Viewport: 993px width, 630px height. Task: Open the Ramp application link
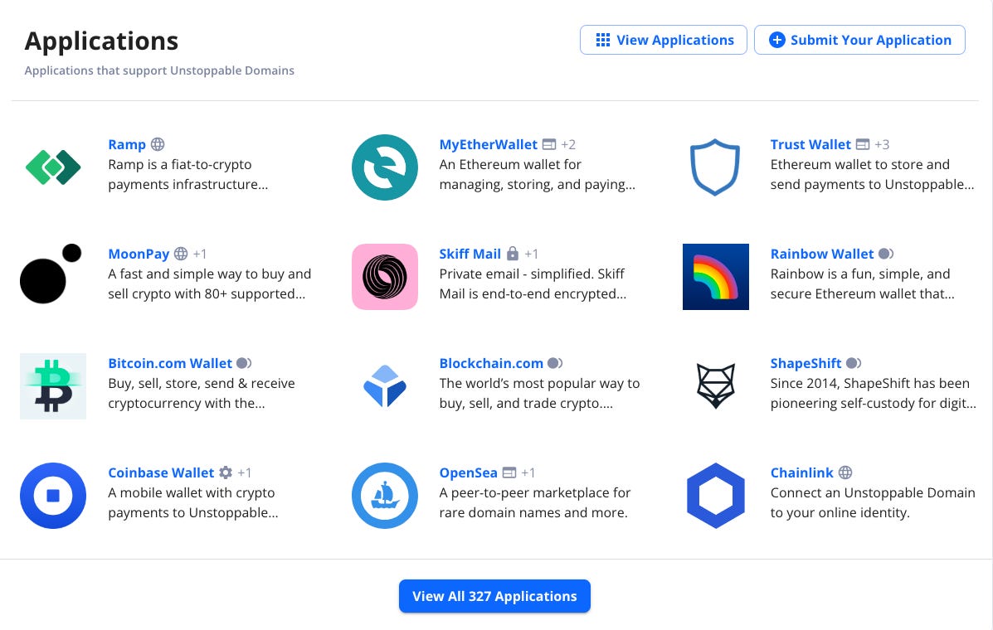pos(127,144)
